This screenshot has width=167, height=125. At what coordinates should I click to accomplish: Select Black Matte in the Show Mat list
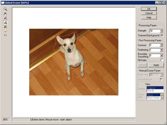click(154, 98)
